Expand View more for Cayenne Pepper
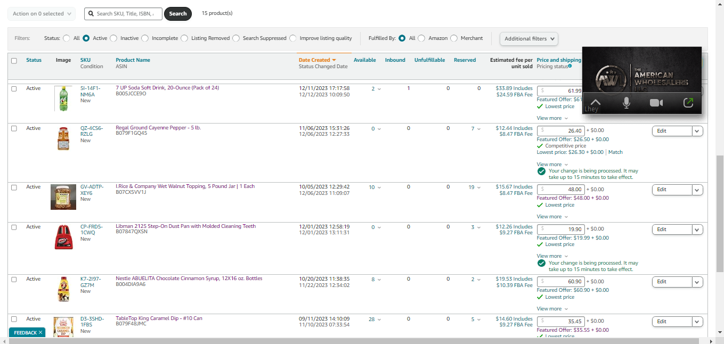 coord(552,165)
